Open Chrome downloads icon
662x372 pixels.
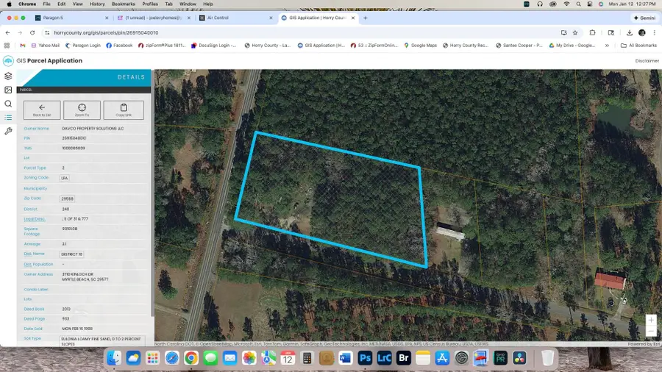(x=629, y=32)
